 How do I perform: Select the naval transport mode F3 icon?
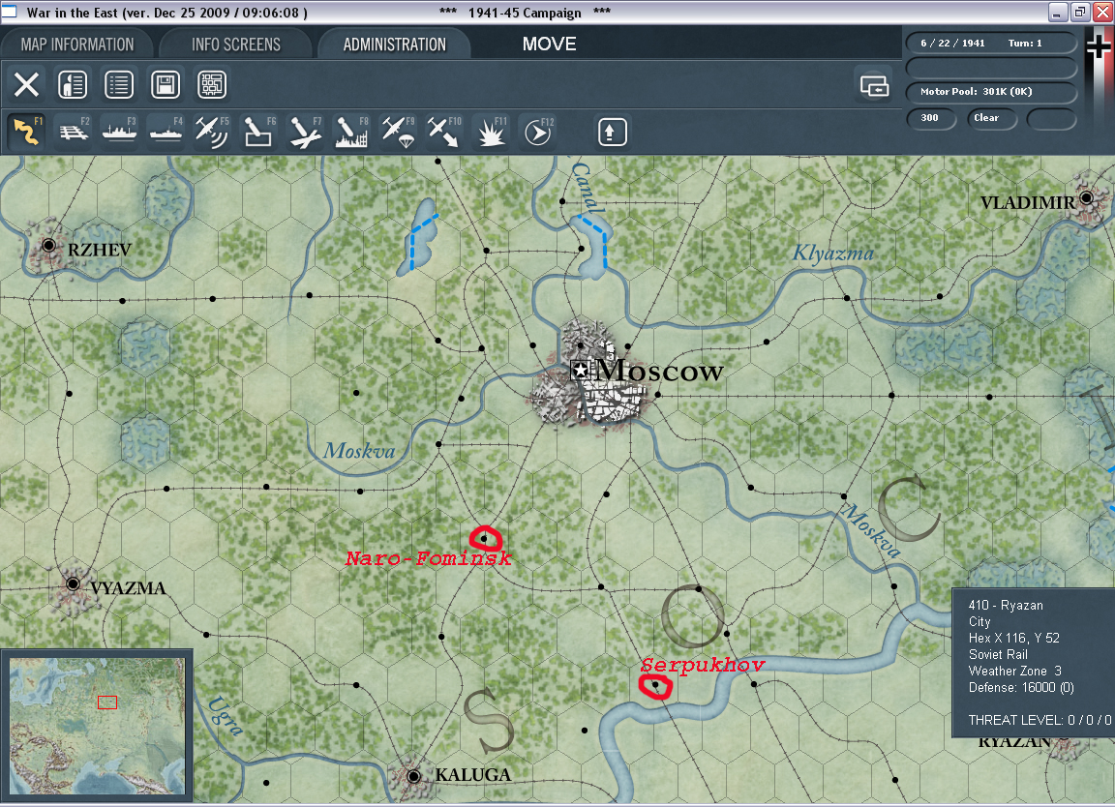point(119,131)
